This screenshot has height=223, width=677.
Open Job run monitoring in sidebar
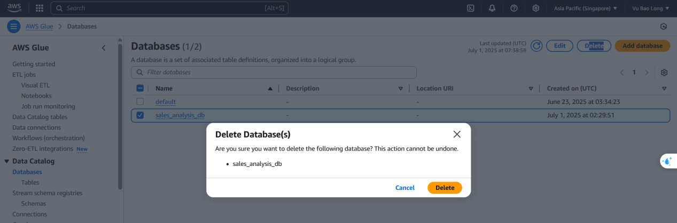(x=48, y=107)
